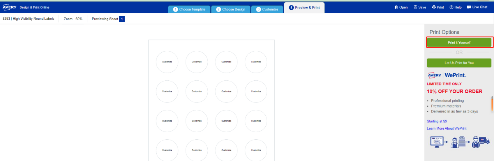This screenshot has width=494, height=161.
Task: Open a project using the Open icon
Action: 401,7
